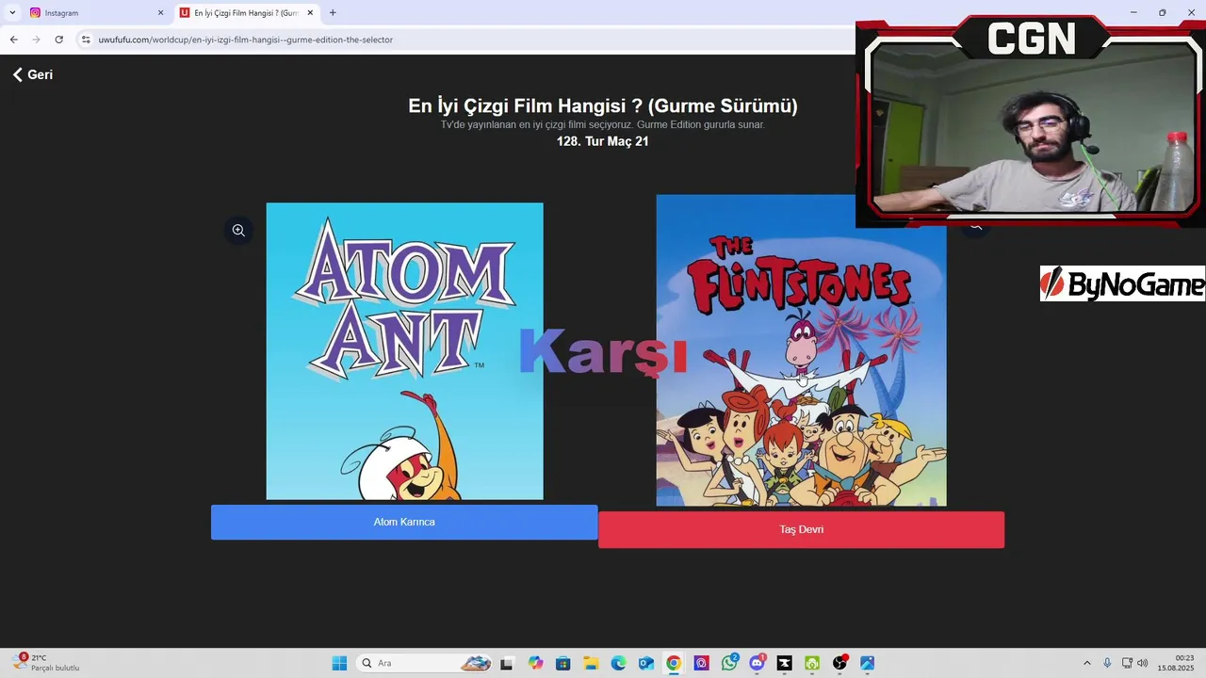Viewport: 1206px width, 678px height.
Task: Reload the current page
Action: pyautogui.click(x=58, y=40)
